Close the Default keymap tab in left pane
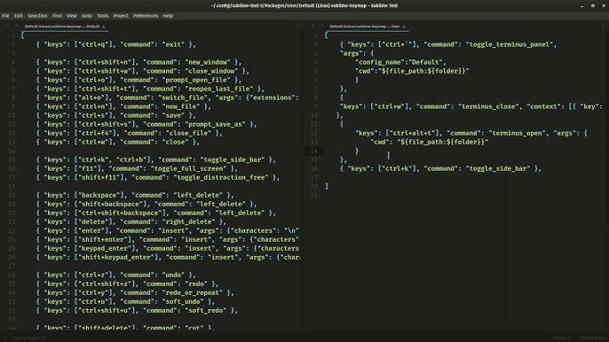Viewport: 609px width, 342px height. click(103, 27)
